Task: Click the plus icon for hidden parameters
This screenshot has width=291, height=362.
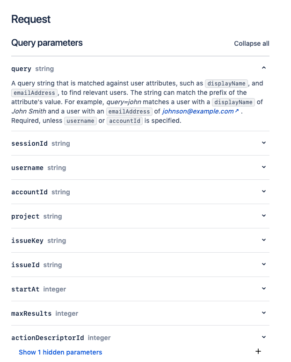Action: click(258, 352)
